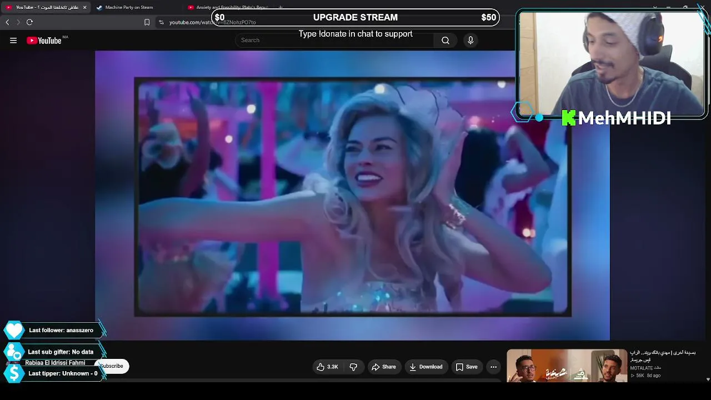This screenshot has height=400, width=711.
Task: Open the recommended video thumbnail with two men
Action: click(x=567, y=366)
